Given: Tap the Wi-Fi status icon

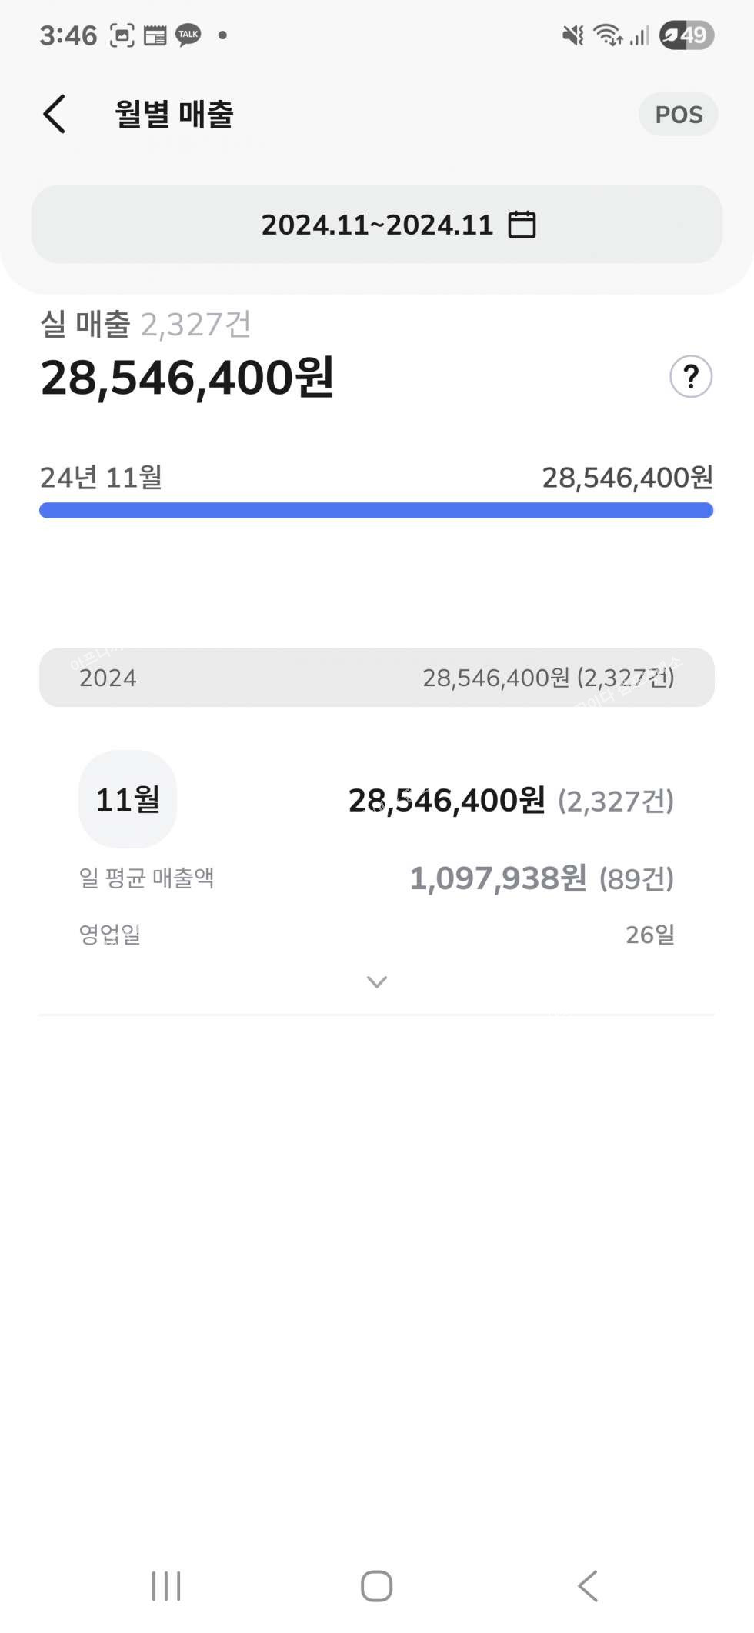Looking at the screenshot, I should click(x=607, y=35).
